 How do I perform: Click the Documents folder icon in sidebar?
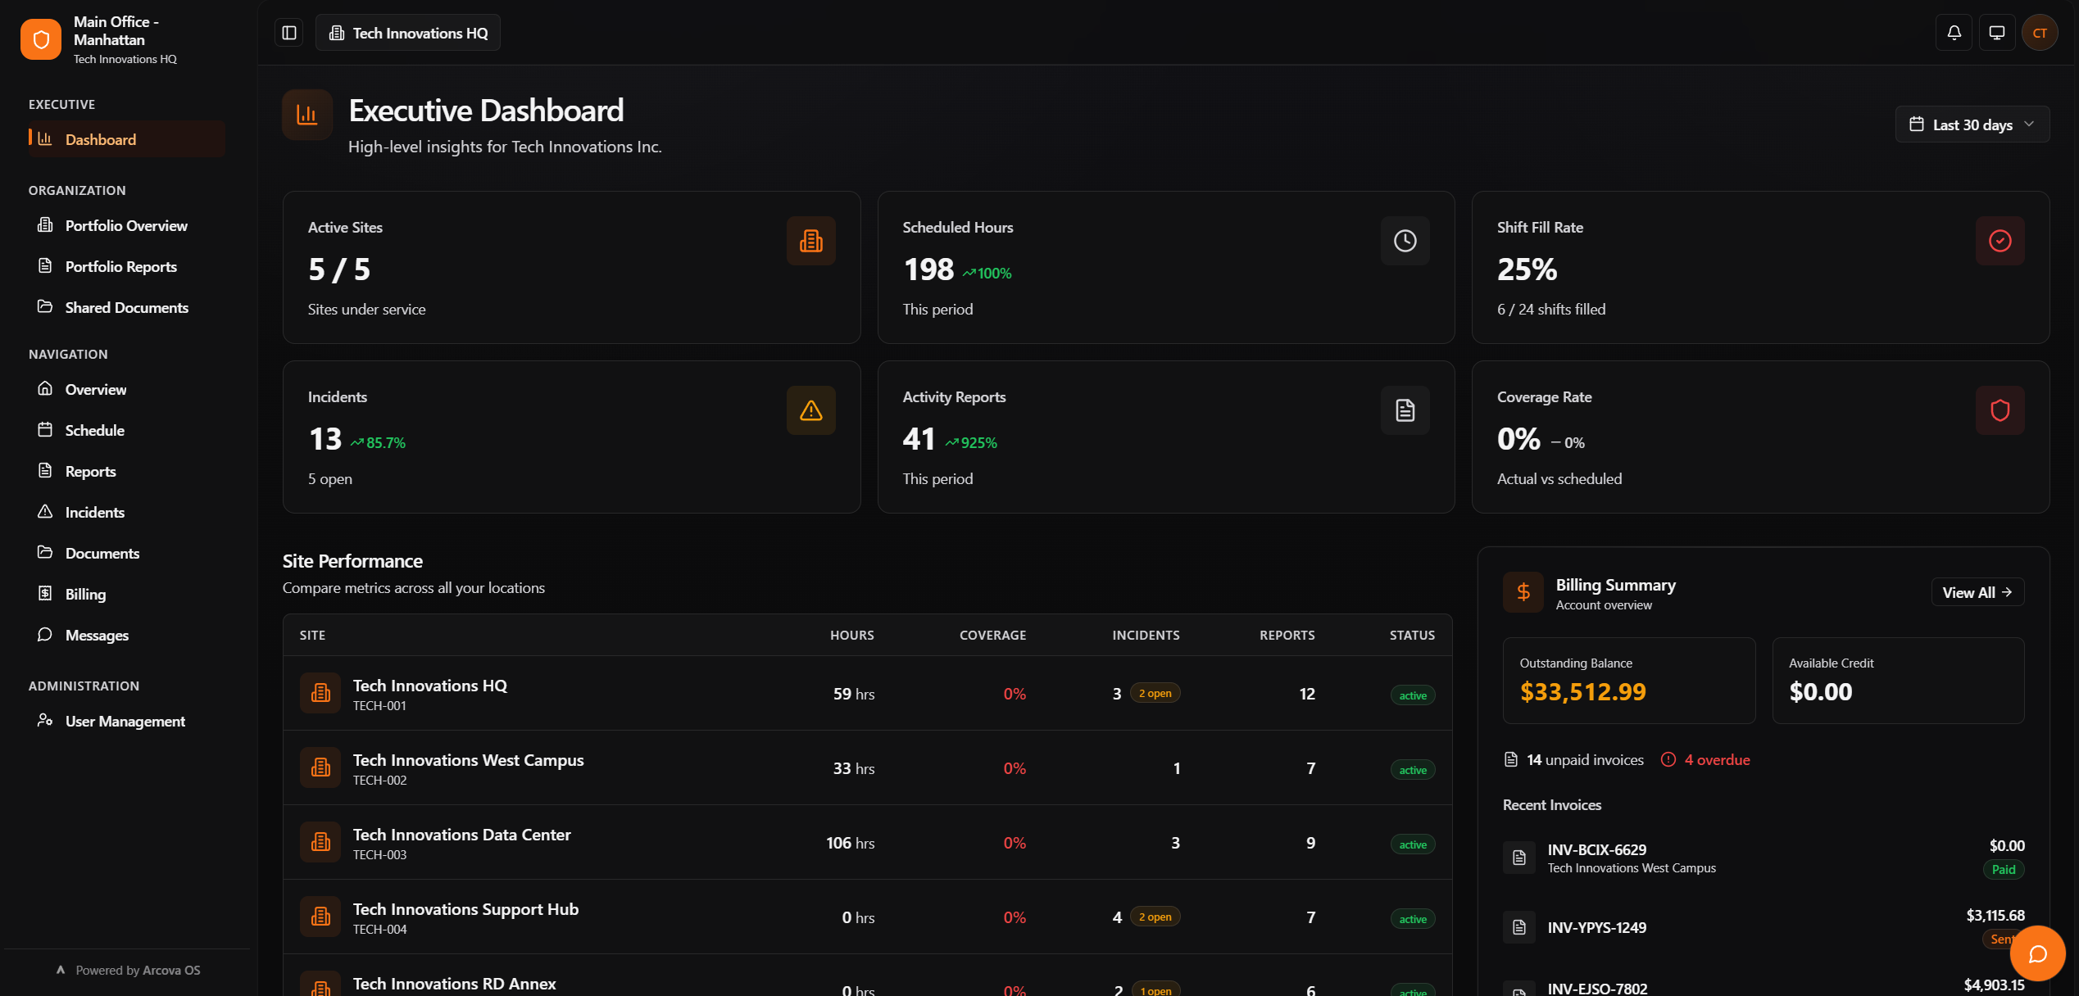tap(45, 553)
